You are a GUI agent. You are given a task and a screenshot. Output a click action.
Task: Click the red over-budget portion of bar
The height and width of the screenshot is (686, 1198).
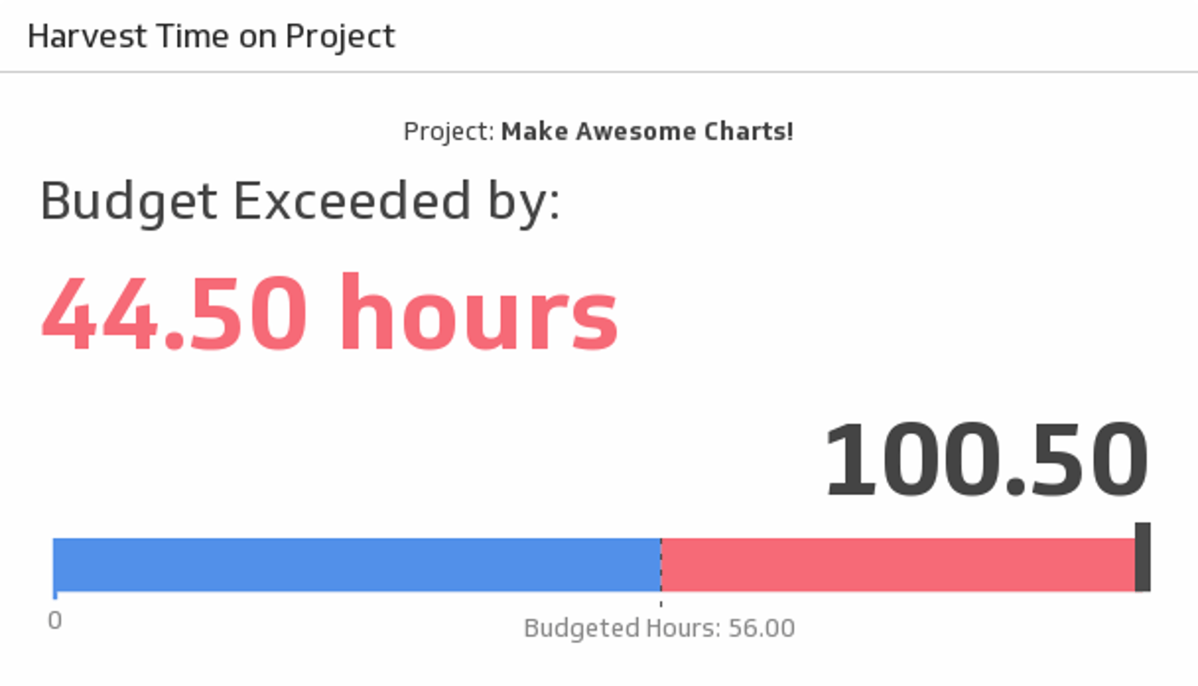point(897,565)
